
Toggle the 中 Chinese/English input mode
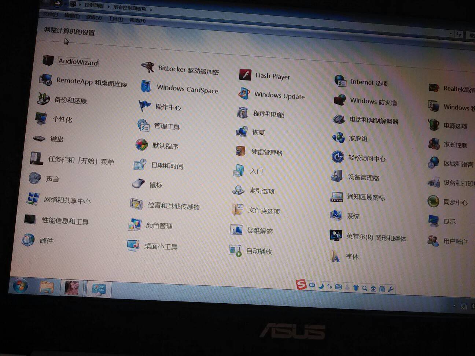coord(312,285)
